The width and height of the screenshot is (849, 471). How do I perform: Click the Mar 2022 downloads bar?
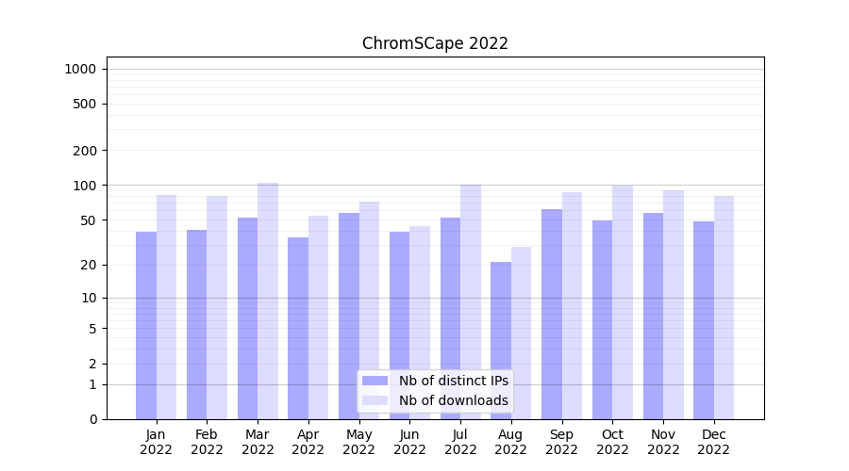268,301
